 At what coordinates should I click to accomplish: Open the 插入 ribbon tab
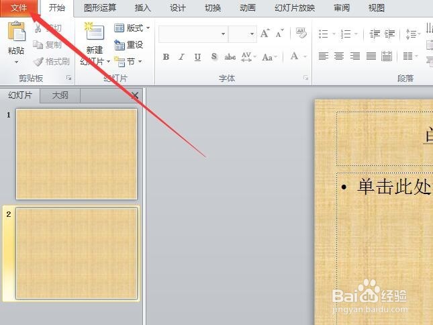click(x=143, y=8)
